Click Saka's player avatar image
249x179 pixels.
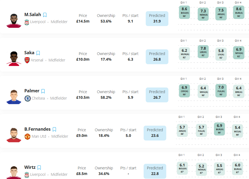14,58
